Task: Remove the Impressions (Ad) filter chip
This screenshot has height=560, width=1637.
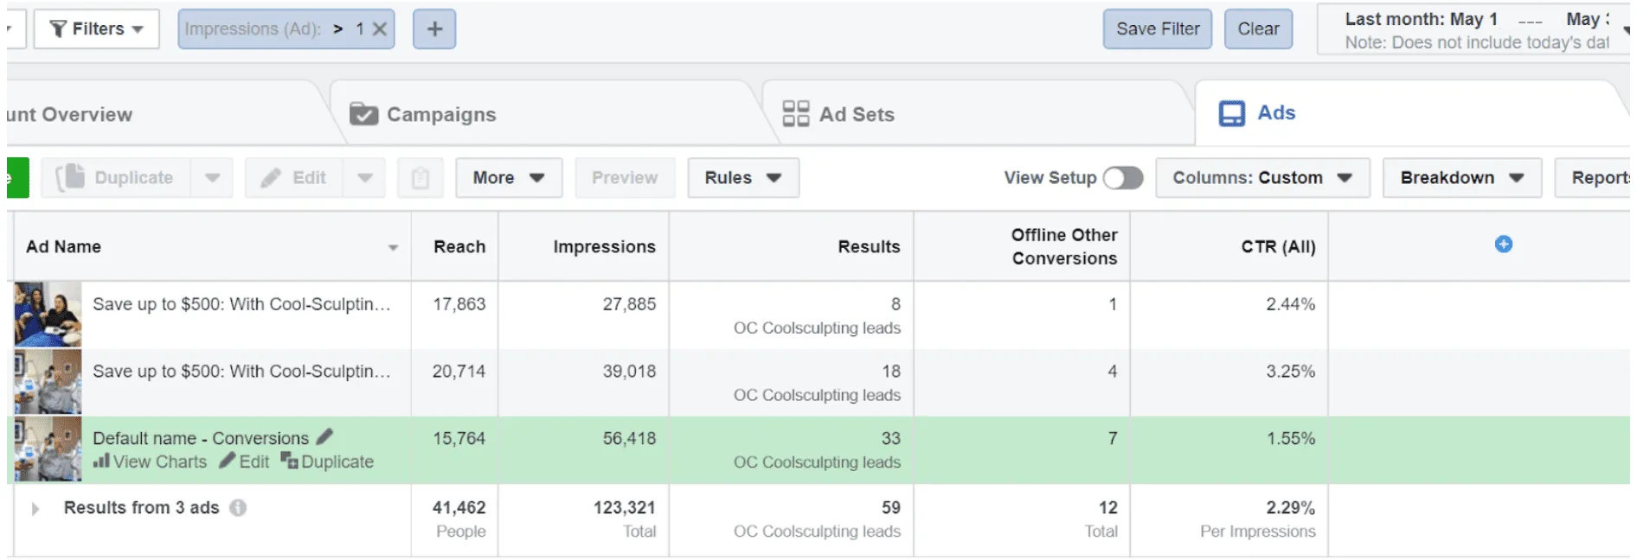Action: [379, 29]
